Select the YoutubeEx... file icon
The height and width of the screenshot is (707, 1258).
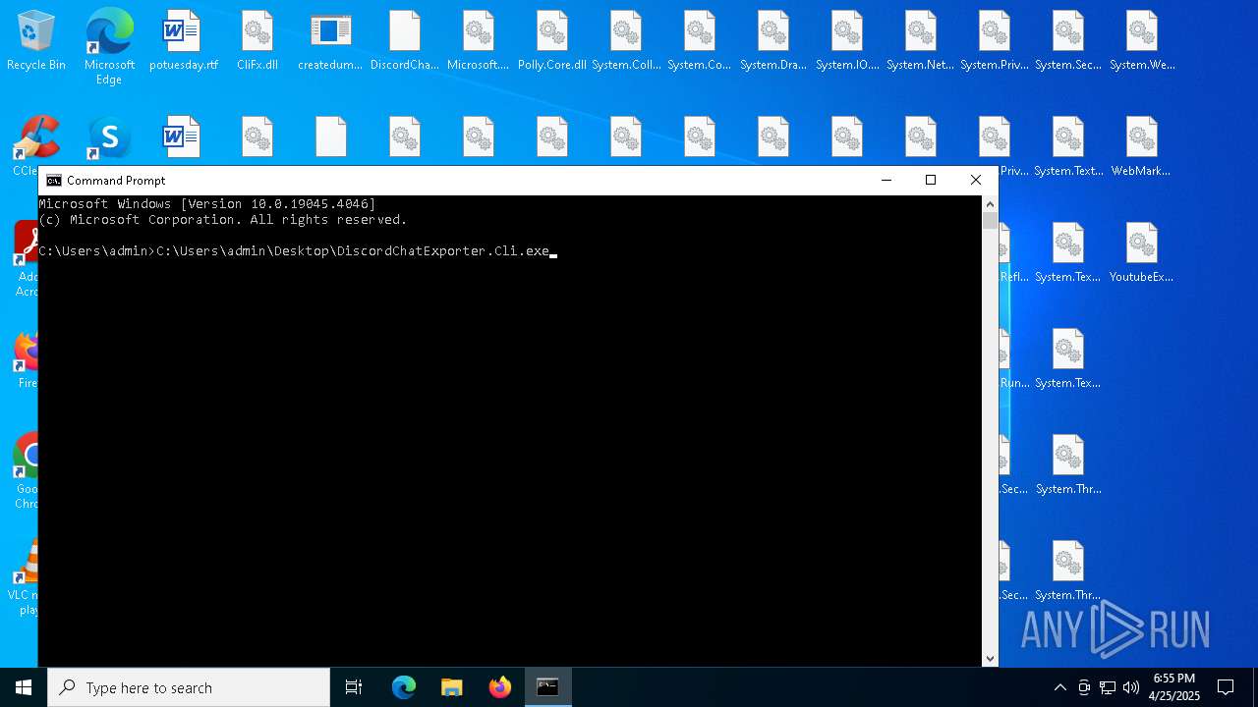1142,253
